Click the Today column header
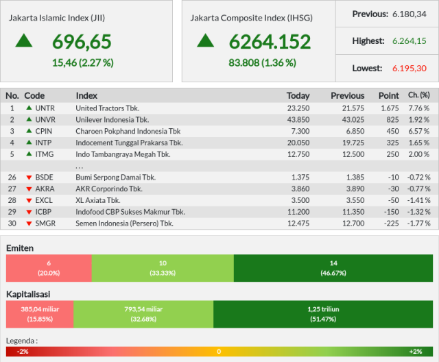The width and height of the screenshot is (439, 362). coord(298,96)
